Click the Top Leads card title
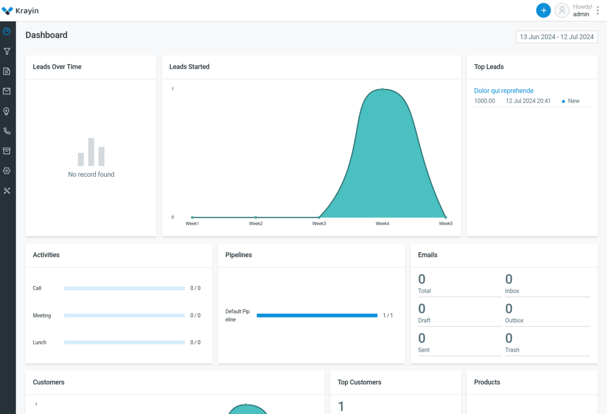This screenshot has height=414, width=607. [489, 67]
